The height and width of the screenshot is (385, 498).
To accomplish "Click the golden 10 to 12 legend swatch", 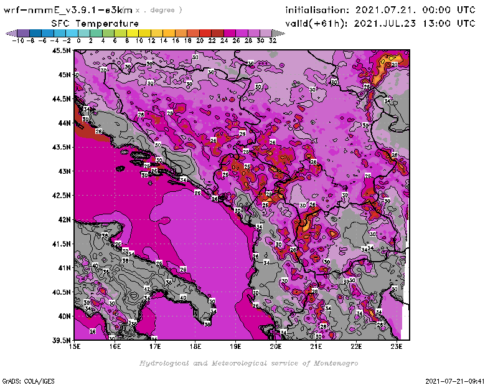I will pos(144,33).
